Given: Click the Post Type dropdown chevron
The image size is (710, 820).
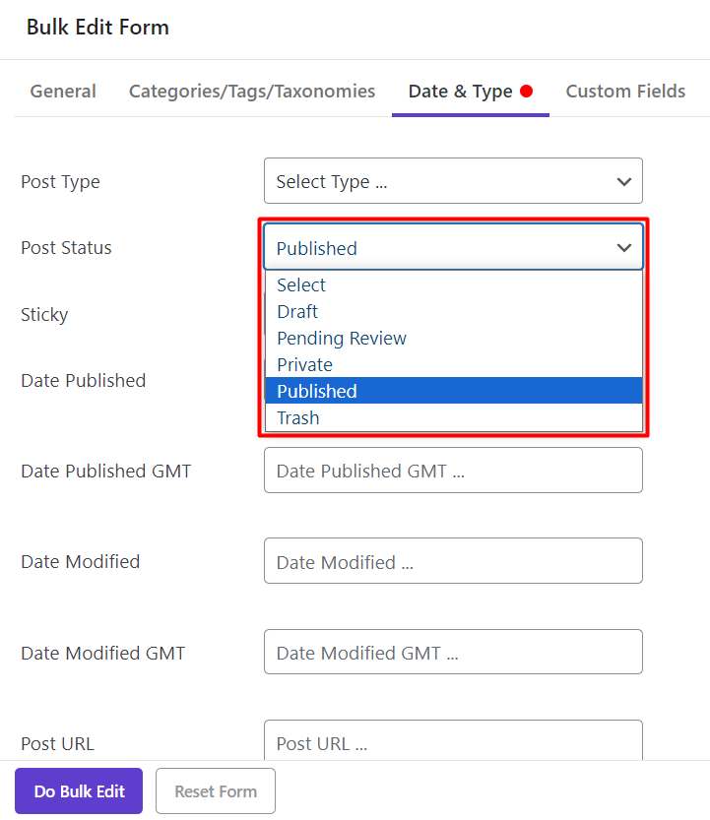Looking at the screenshot, I should pos(623,181).
